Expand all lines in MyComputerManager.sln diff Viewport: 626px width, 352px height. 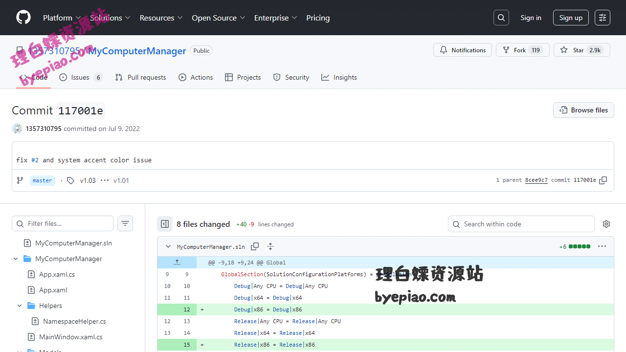pos(270,246)
